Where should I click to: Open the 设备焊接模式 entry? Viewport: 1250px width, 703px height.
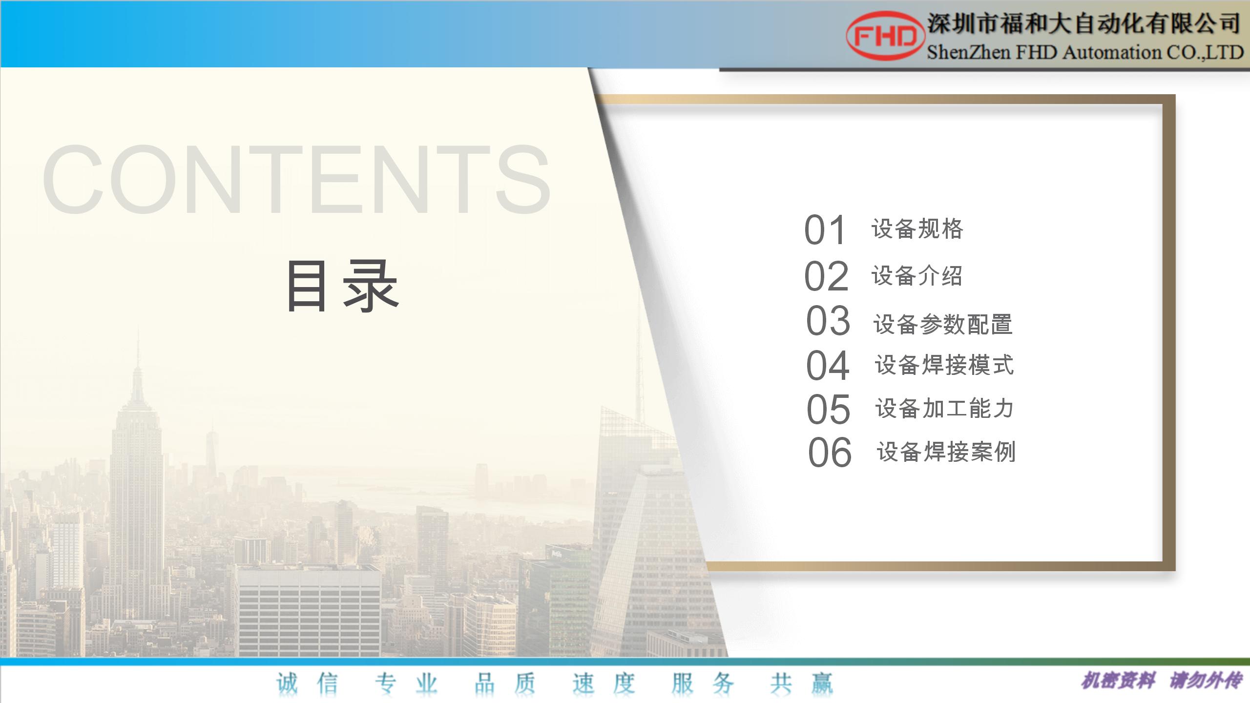[945, 365]
